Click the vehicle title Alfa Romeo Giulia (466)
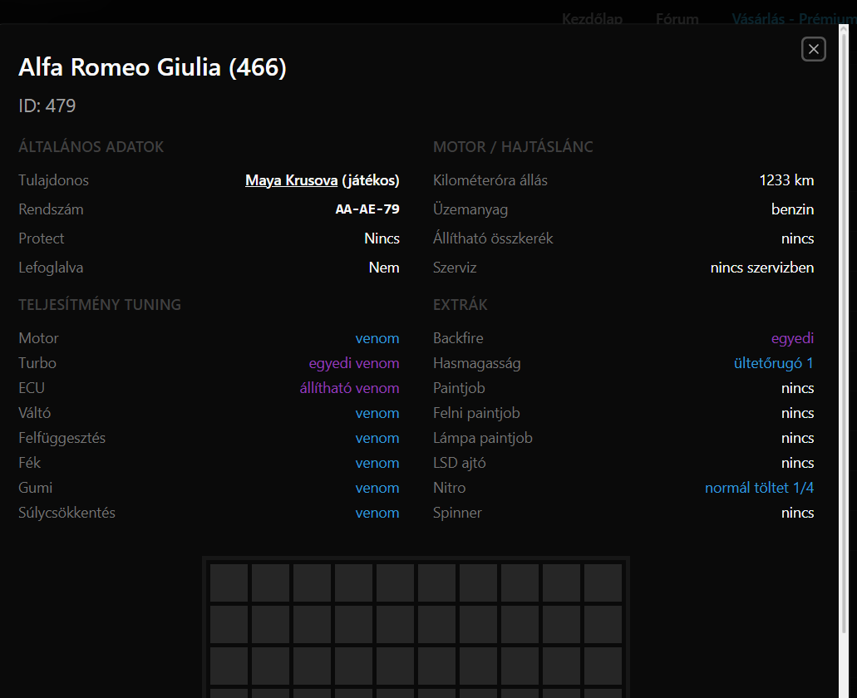Screen dimensions: 857x698 152,67
